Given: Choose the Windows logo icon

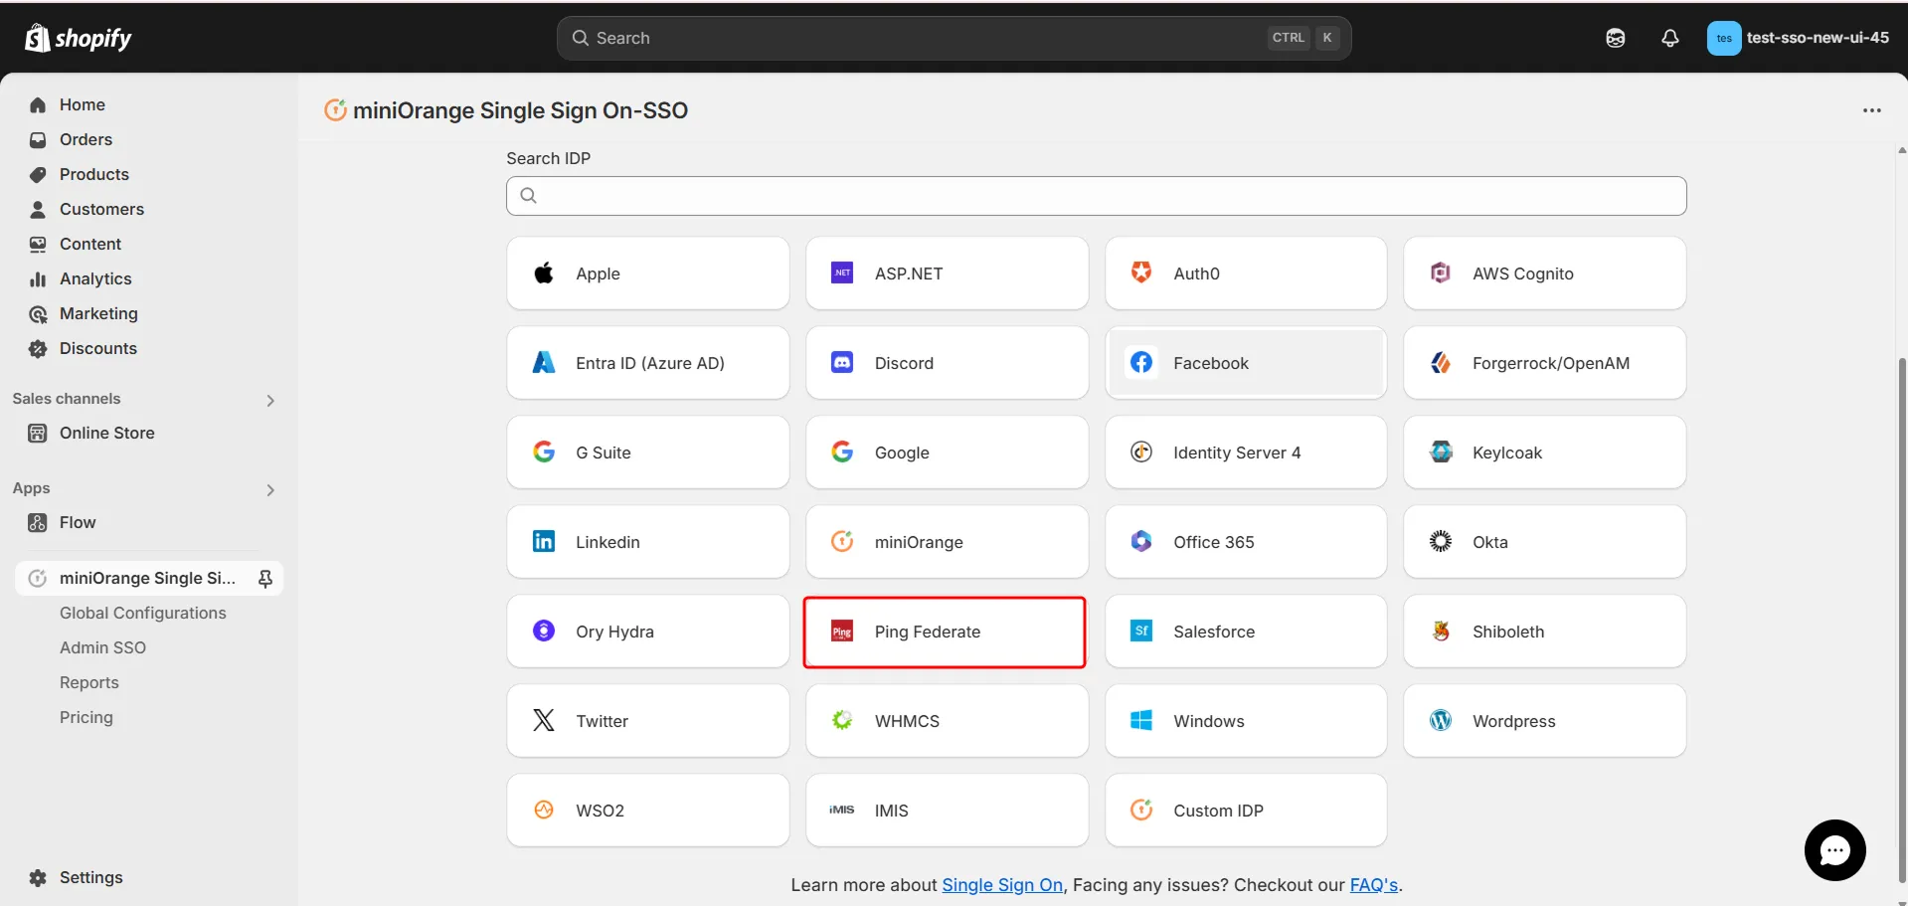Looking at the screenshot, I should tap(1141, 720).
